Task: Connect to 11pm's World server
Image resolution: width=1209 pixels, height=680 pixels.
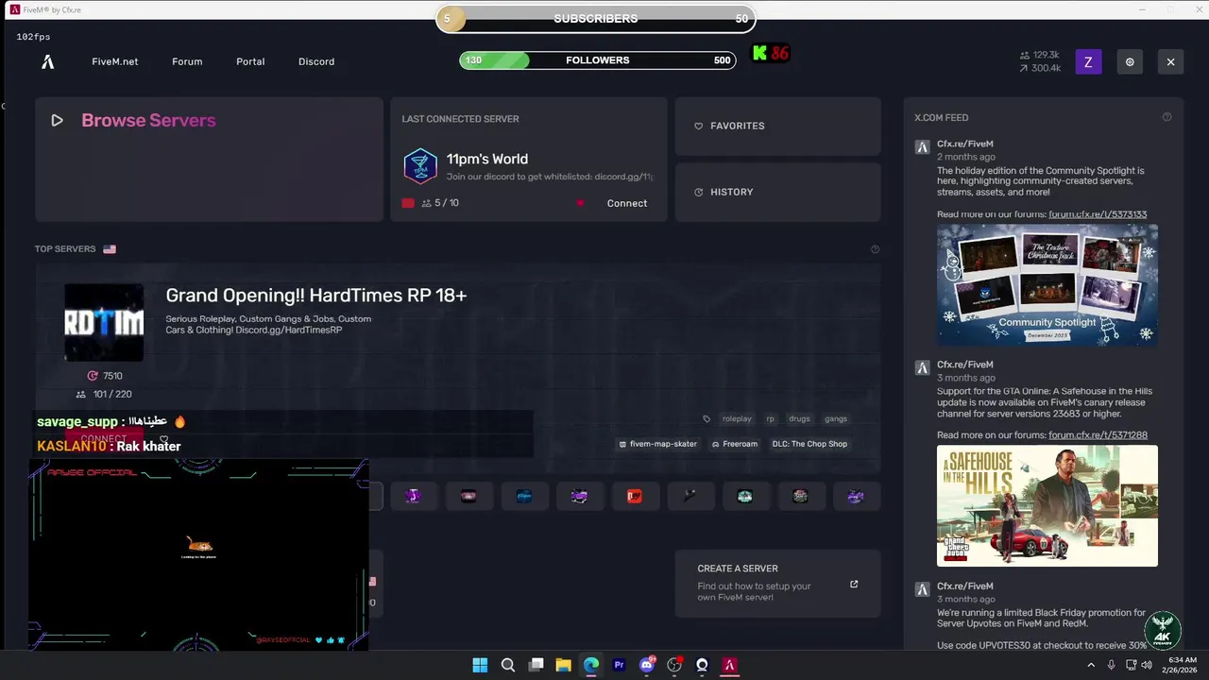Action: [x=626, y=203]
